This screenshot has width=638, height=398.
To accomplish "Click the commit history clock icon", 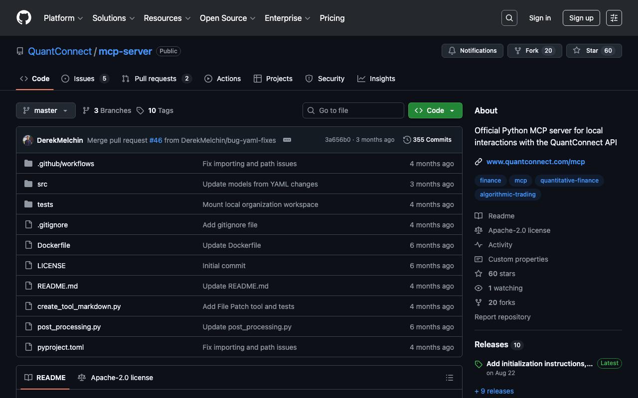I will click(x=407, y=140).
